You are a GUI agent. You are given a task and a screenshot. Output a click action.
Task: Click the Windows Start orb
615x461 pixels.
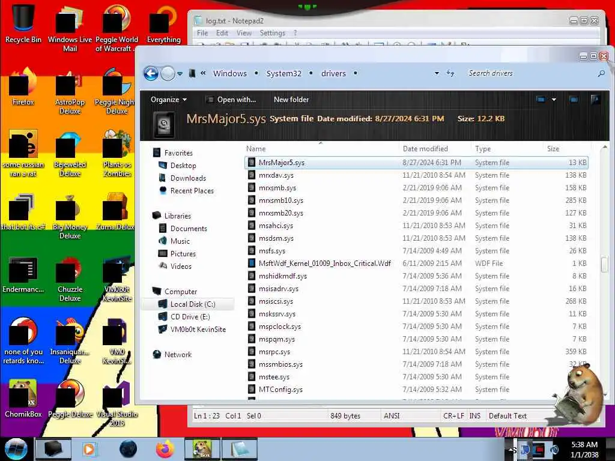tap(16, 449)
